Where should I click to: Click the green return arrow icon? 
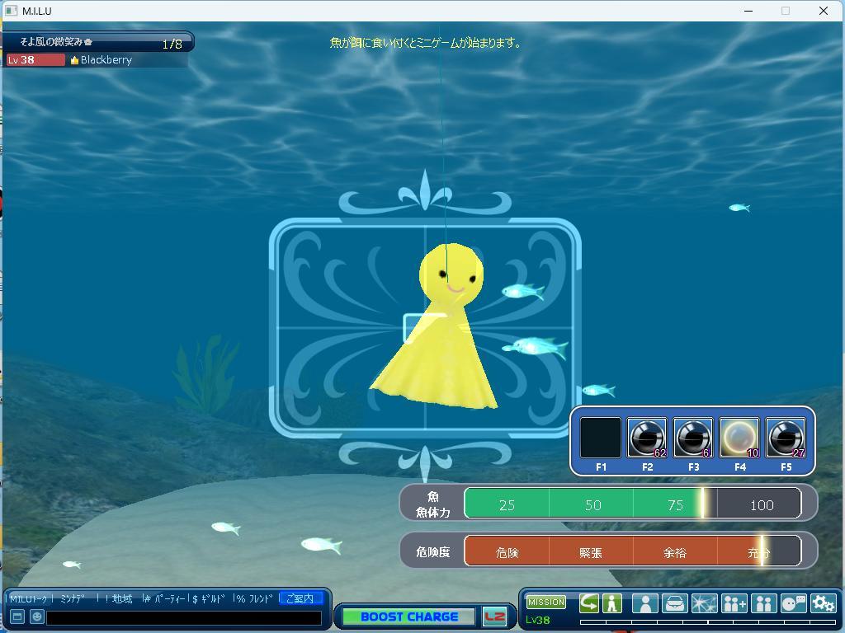click(x=589, y=603)
